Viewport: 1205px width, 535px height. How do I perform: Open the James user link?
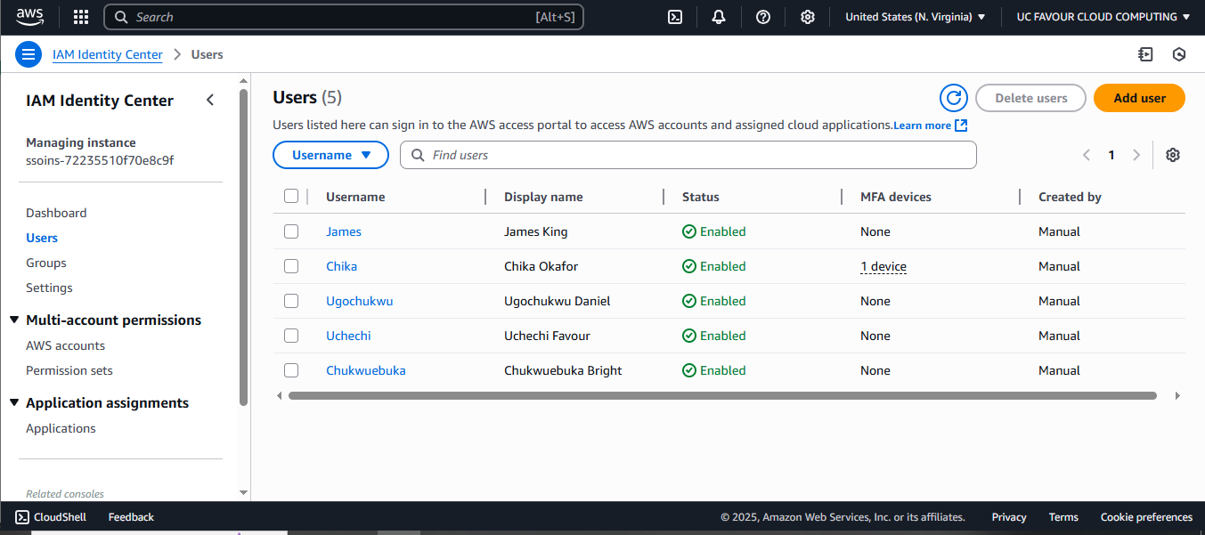click(x=344, y=231)
